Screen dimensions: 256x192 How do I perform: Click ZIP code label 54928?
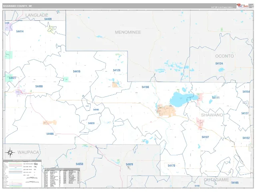pos(91,123)
